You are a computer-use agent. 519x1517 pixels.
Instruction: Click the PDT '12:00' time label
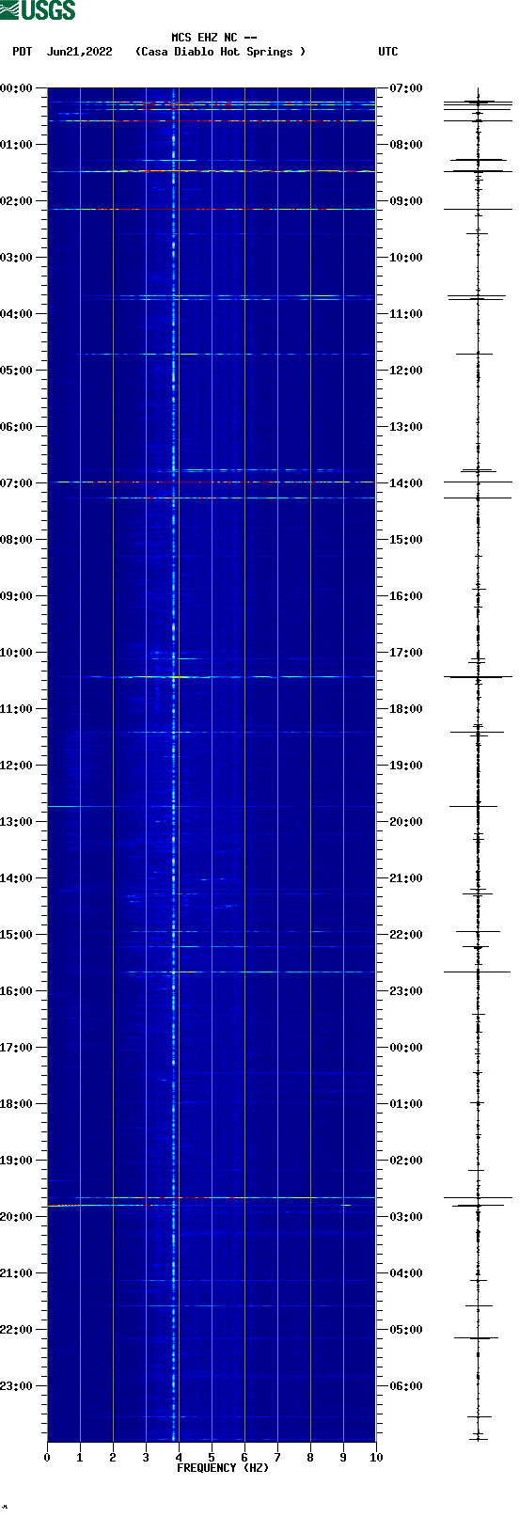pyautogui.click(x=16, y=766)
